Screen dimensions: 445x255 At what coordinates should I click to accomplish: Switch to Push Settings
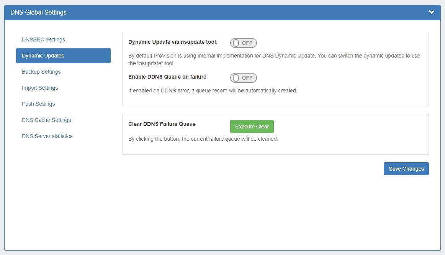(38, 104)
